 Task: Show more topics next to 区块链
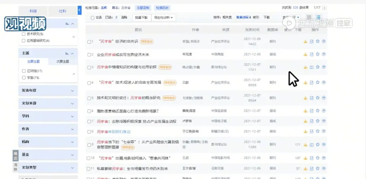click(74, 74)
